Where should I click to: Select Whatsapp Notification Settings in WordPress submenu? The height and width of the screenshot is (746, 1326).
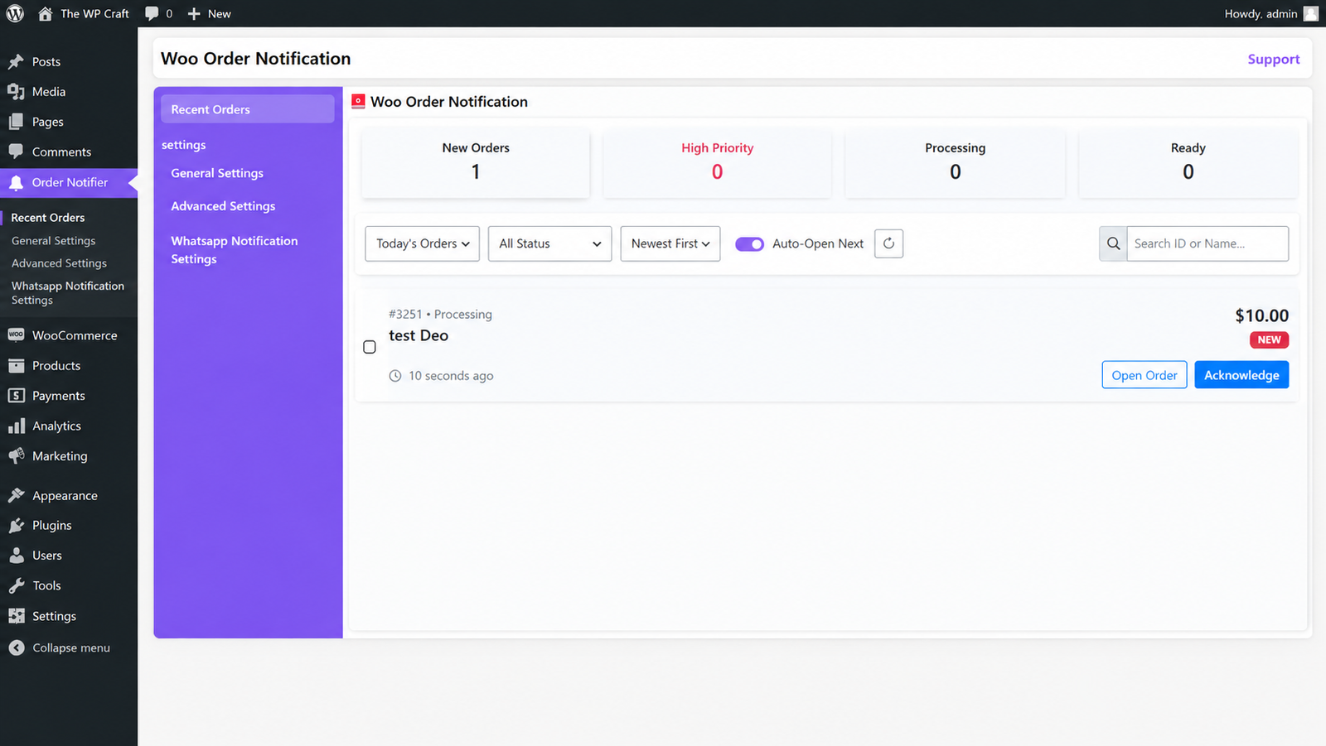point(68,293)
